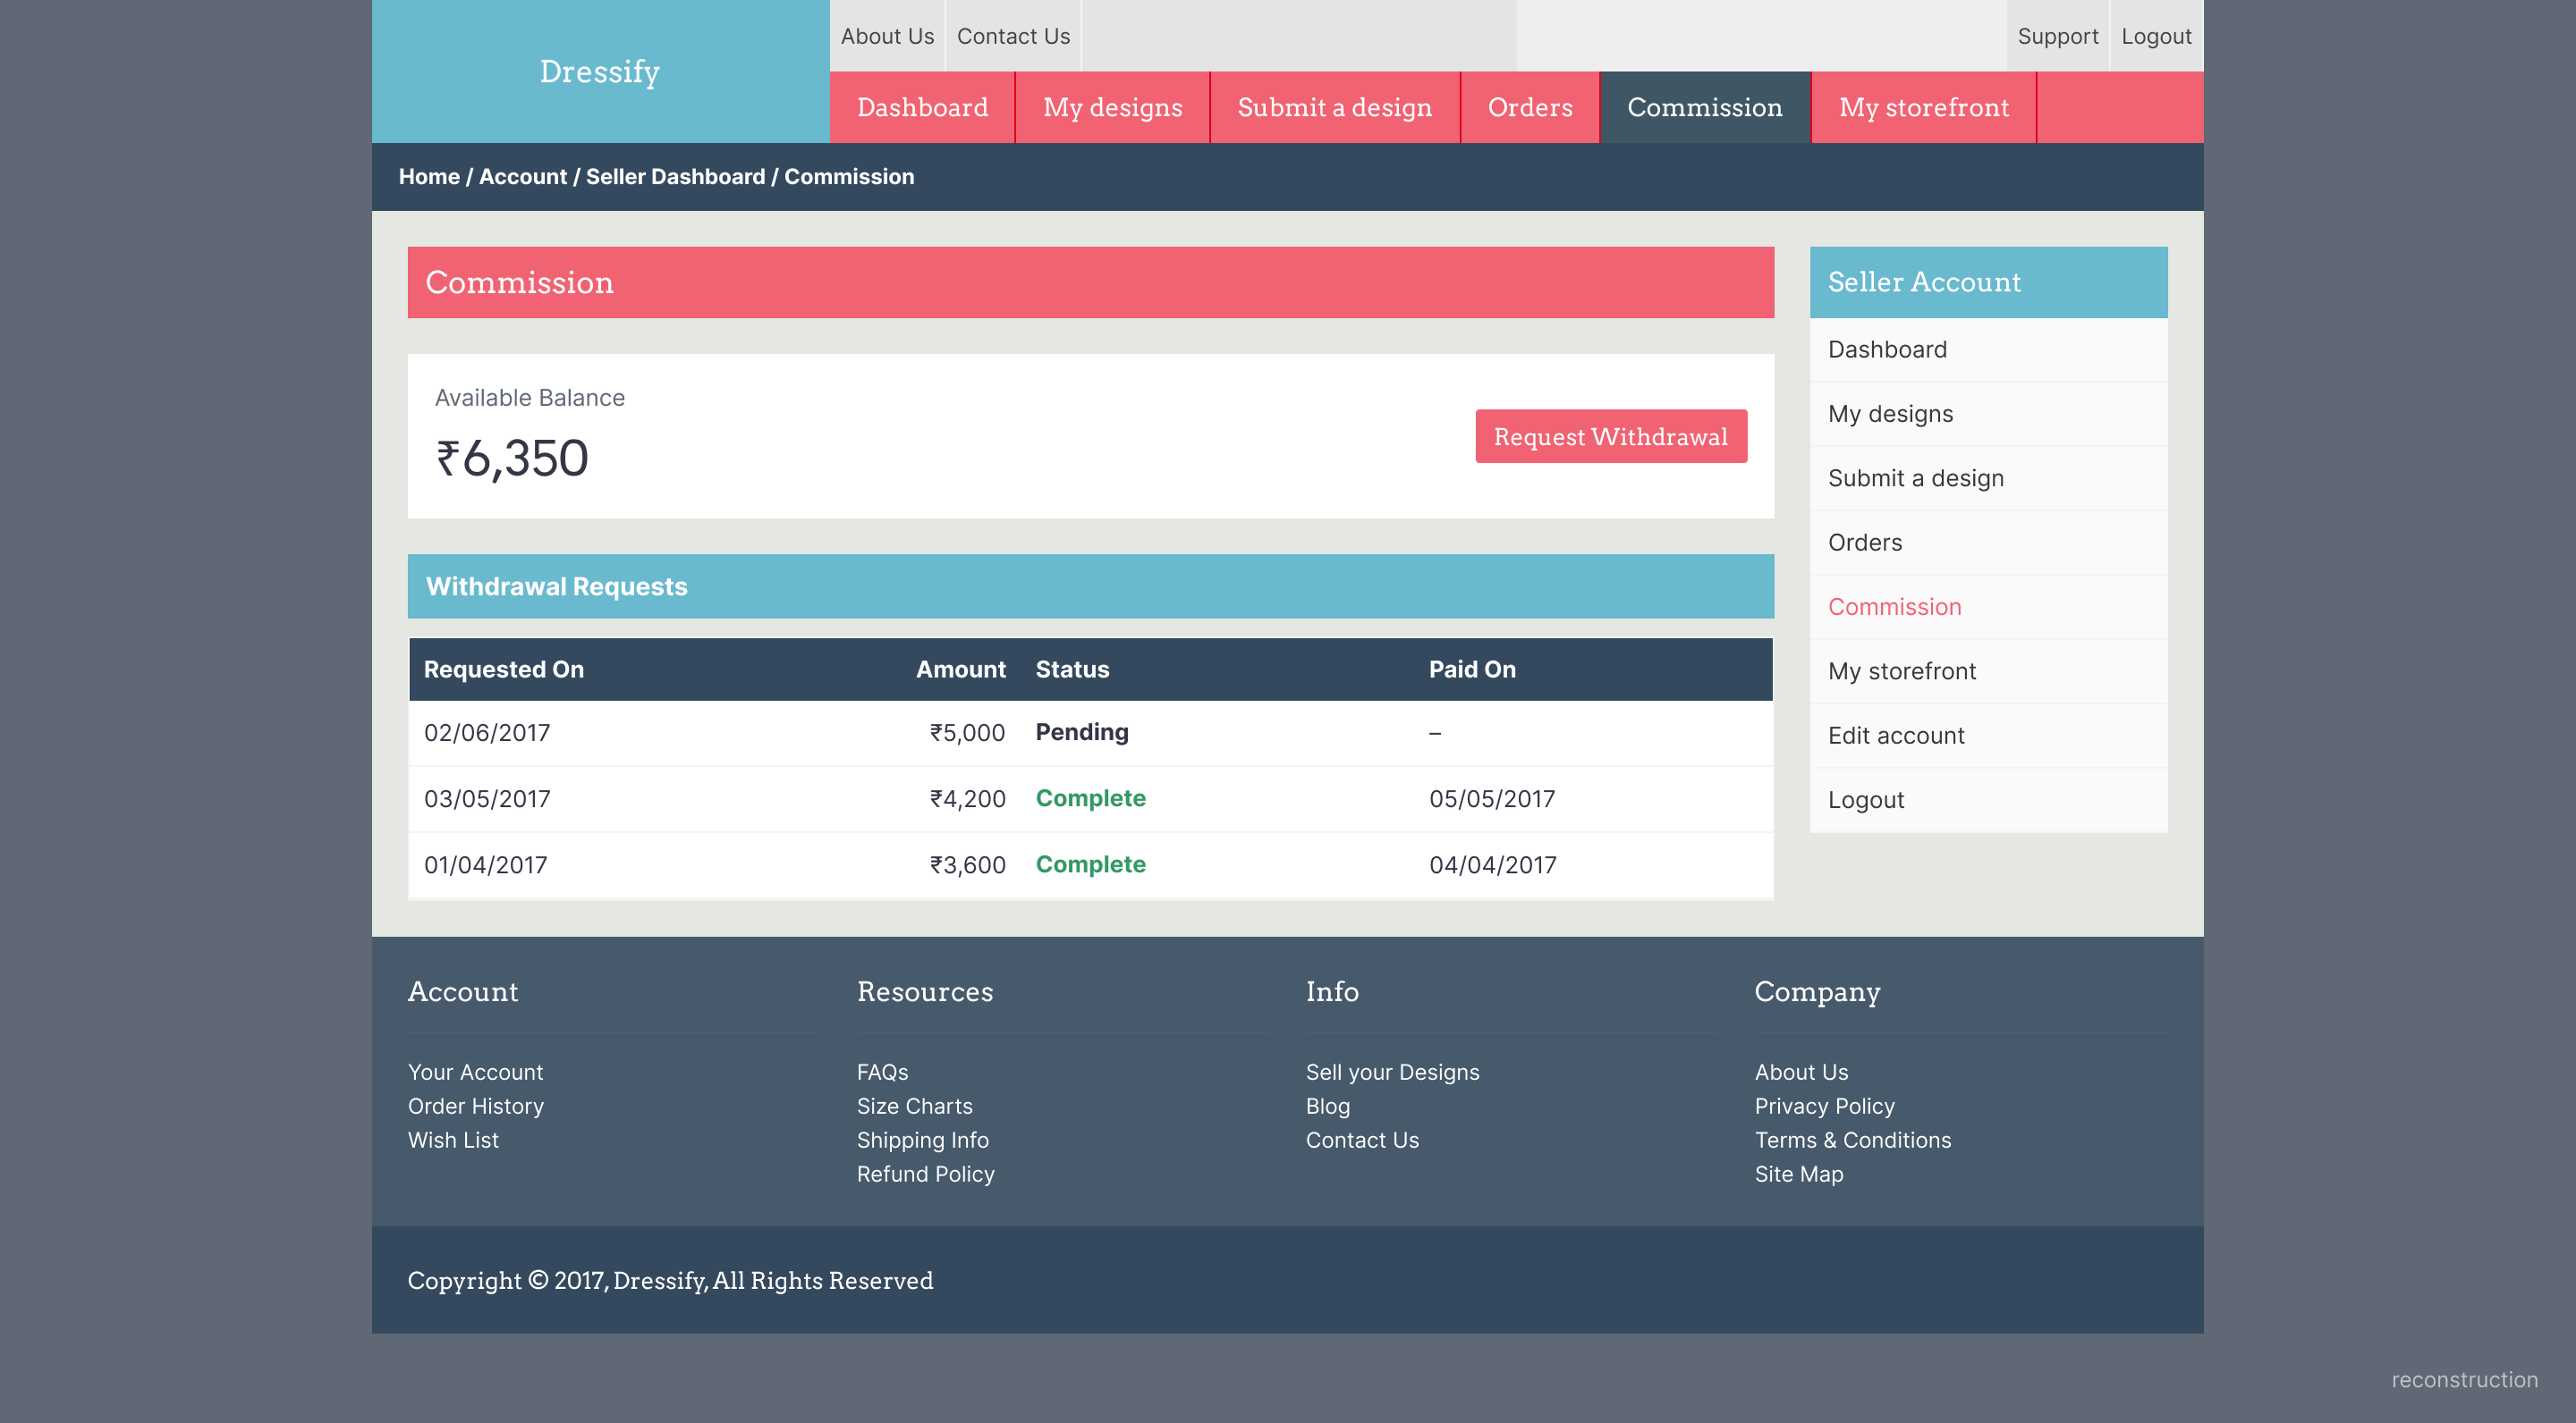Click Logout in the sidebar
2576x1423 pixels.
(x=1988, y=801)
